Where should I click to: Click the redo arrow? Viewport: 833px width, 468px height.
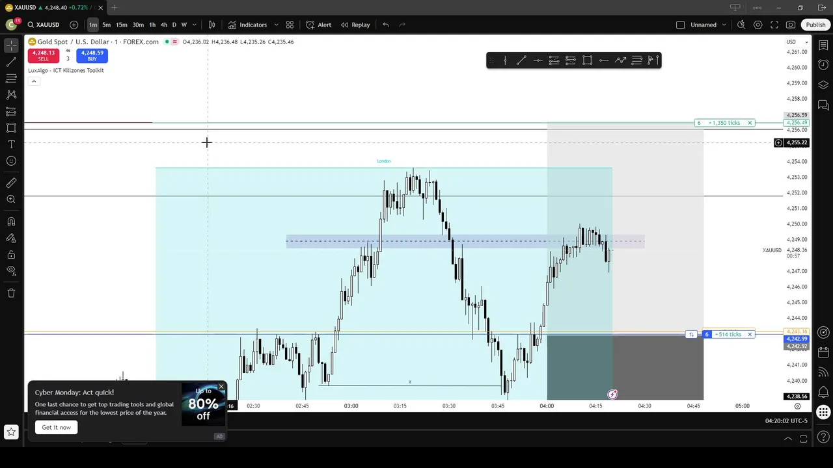(x=402, y=25)
